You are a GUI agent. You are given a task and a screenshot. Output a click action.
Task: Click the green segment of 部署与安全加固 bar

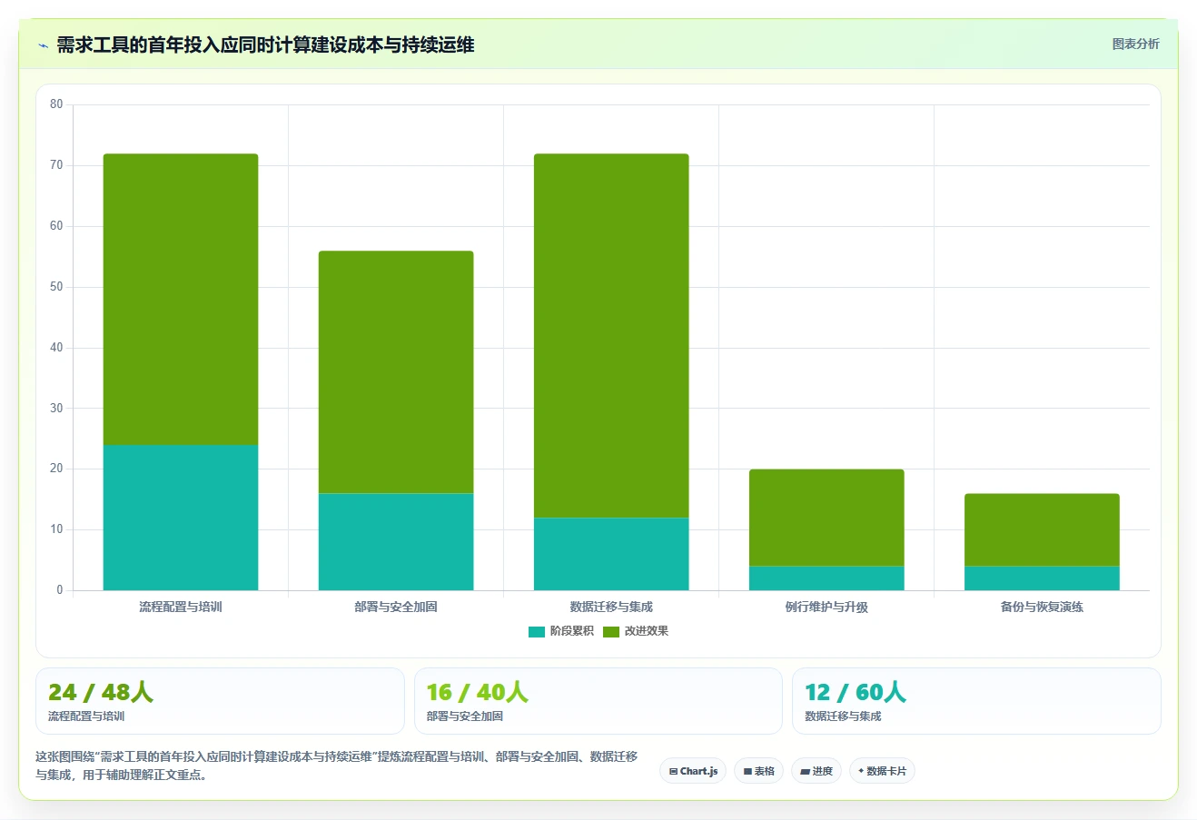396,372
